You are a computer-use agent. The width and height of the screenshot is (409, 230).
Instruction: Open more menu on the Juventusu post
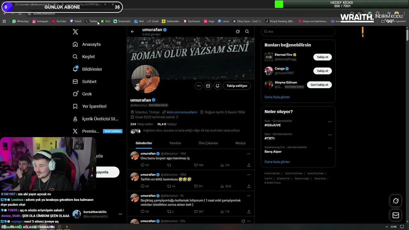(249, 175)
